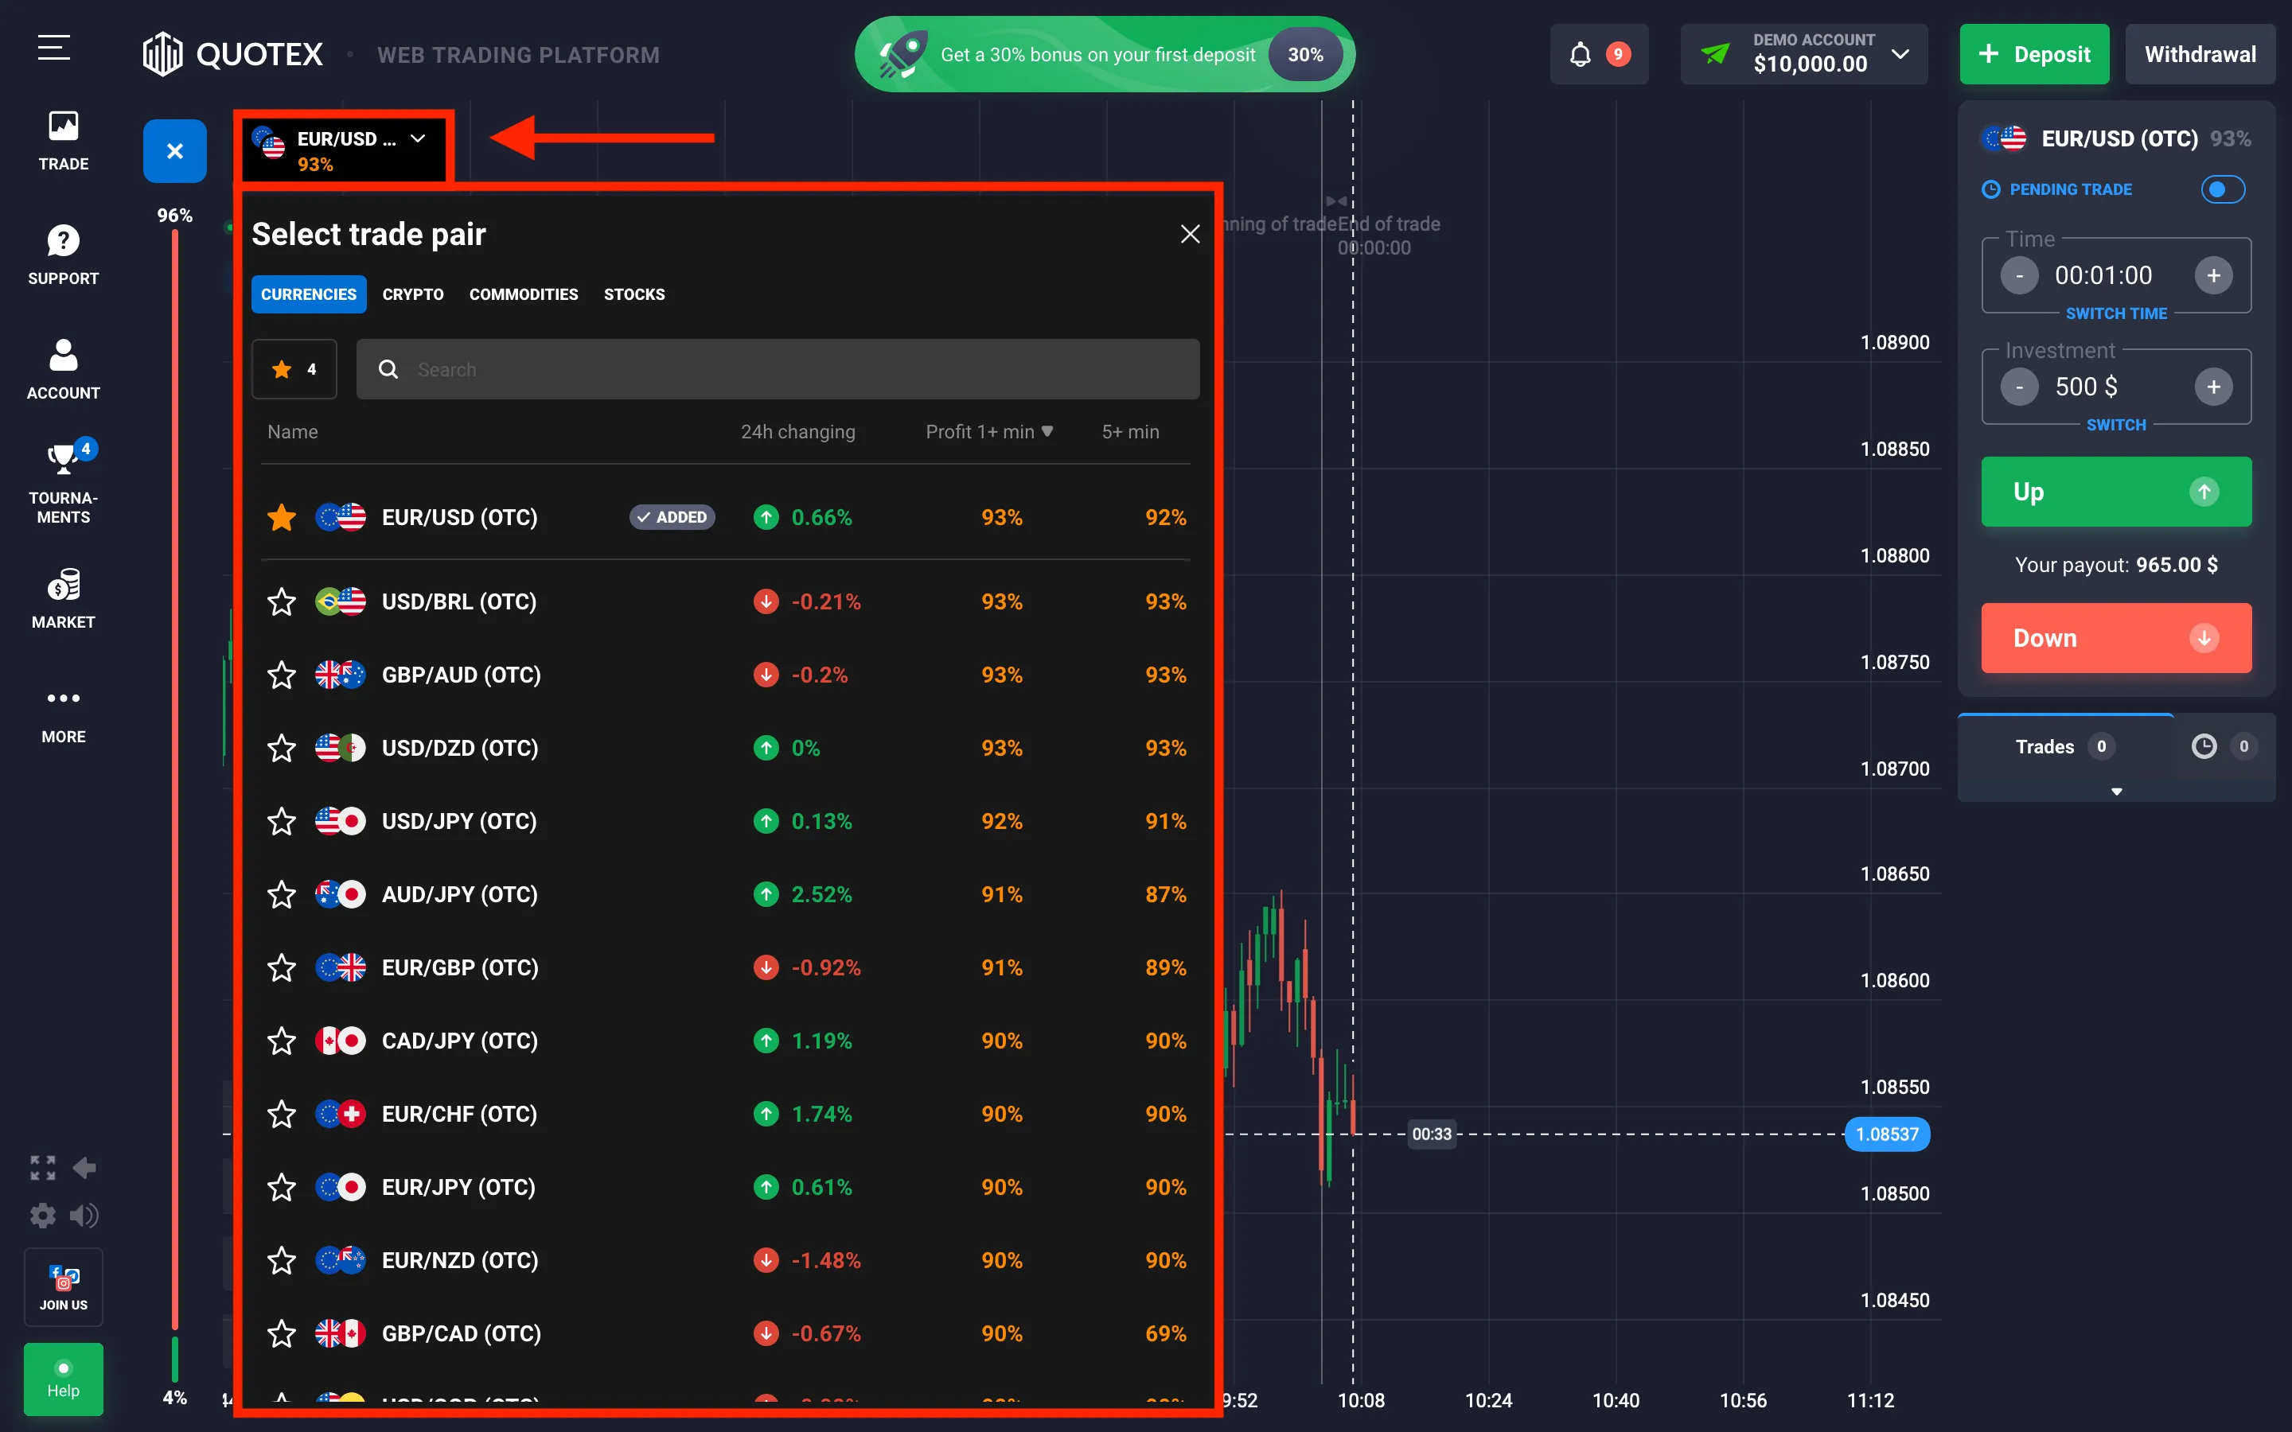Viewport: 2292px width, 1432px height.
Task: Place a Down trade
Action: (x=2116, y=638)
